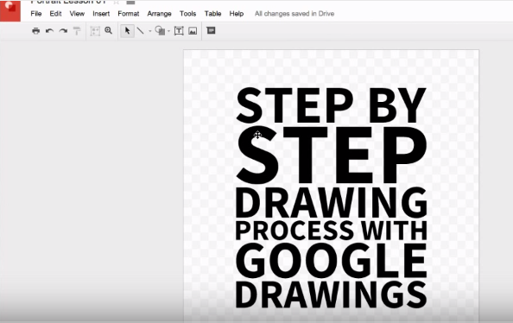Click 'All changes saved in Drive' status
The image size is (513, 323).
tap(294, 14)
